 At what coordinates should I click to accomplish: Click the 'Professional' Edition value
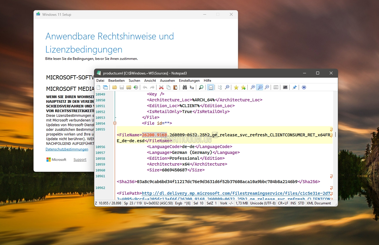pyautogui.click(x=185, y=158)
